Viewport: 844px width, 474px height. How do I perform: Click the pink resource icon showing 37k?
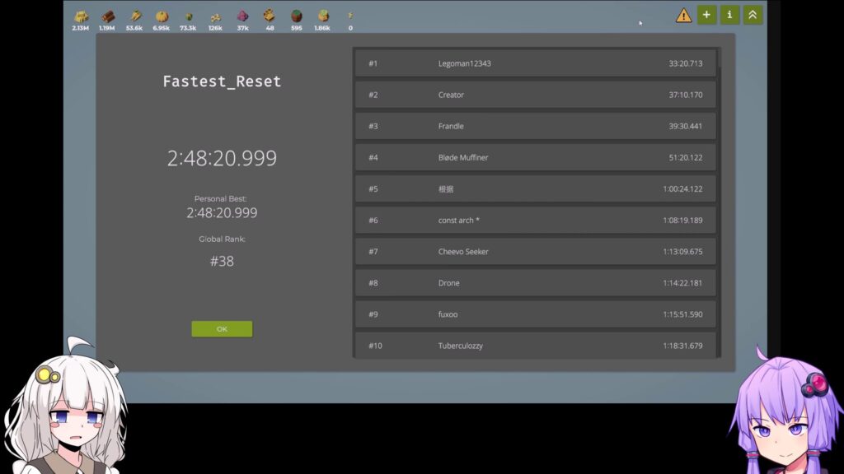242,16
